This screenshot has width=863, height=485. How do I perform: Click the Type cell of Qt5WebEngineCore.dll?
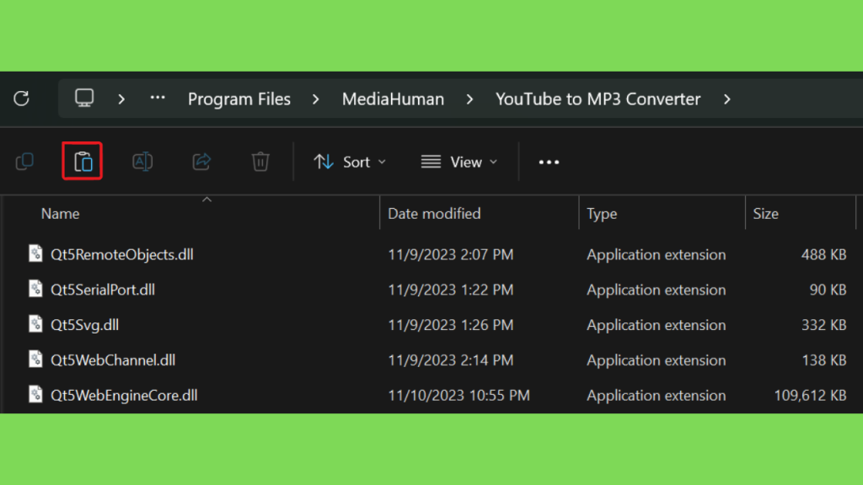pyautogui.click(x=656, y=396)
